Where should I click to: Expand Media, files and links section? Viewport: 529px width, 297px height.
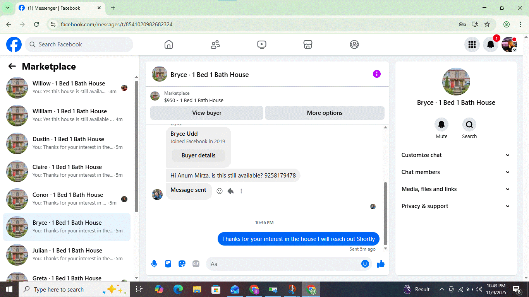point(456,189)
